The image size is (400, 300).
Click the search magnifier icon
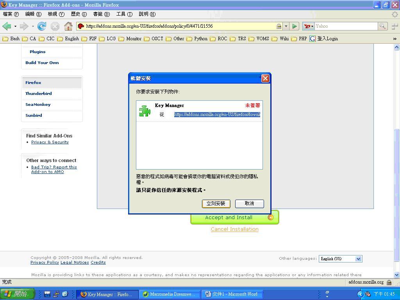pos(383,26)
